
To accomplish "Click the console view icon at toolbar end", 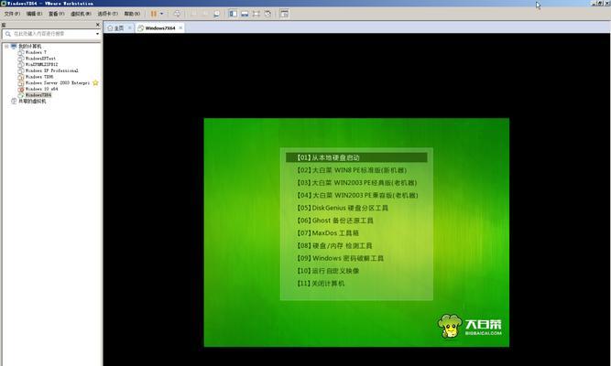I will pyautogui.click(x=285, y=14).
